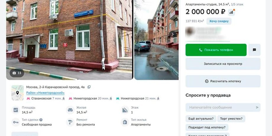Image resolution: width=272 pixels, height=136 pixels.
Task: Click the Стахановская metro station icon
Action: [x=28, y=98]
